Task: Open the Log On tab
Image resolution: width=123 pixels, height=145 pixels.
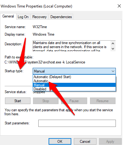Action: [x=23, y=17]
